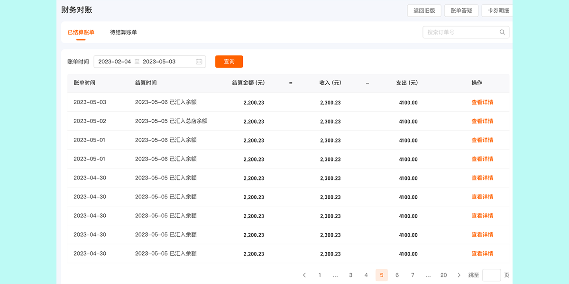
Task: Switch to 已结算账单 tab
Action: tap(81, 32)
